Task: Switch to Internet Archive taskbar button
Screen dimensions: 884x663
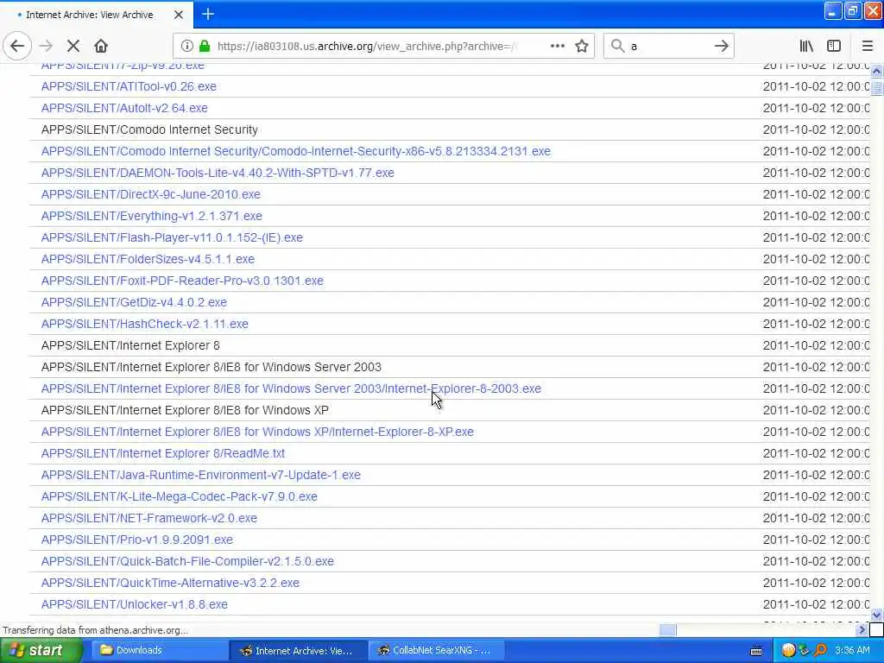Action: (x=298, y=651)
